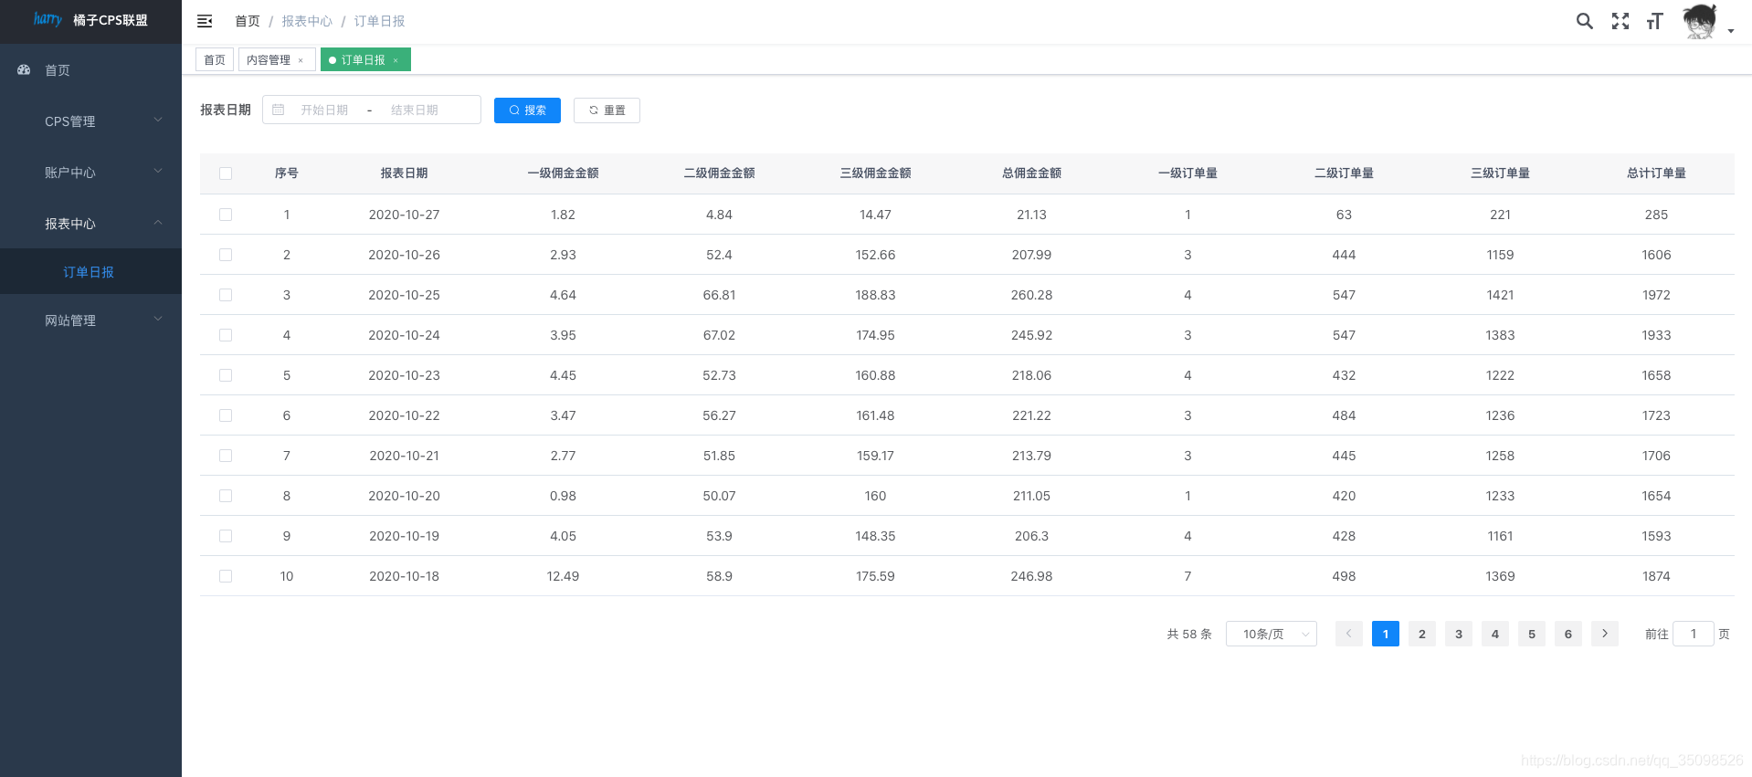1752x777 pixels.
Task: Click the 结束日期 input field
Action: click(x=415, y=110)
